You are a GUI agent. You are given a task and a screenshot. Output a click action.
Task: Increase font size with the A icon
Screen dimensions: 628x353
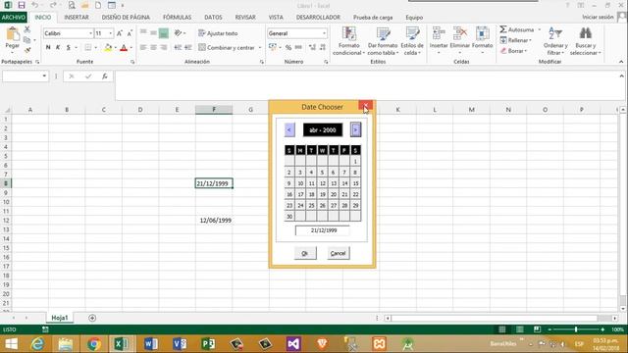click(x=120, y=33)
